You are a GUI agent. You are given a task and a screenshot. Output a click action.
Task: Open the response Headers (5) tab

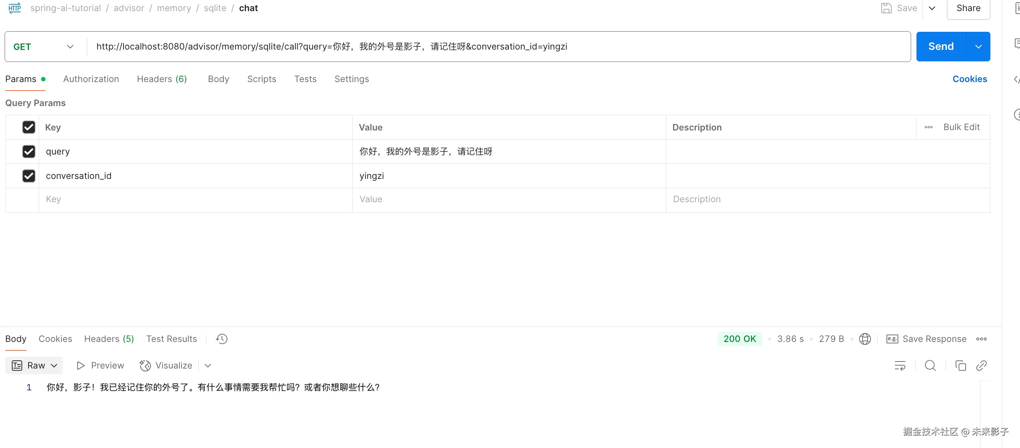[x=109, y=339]
